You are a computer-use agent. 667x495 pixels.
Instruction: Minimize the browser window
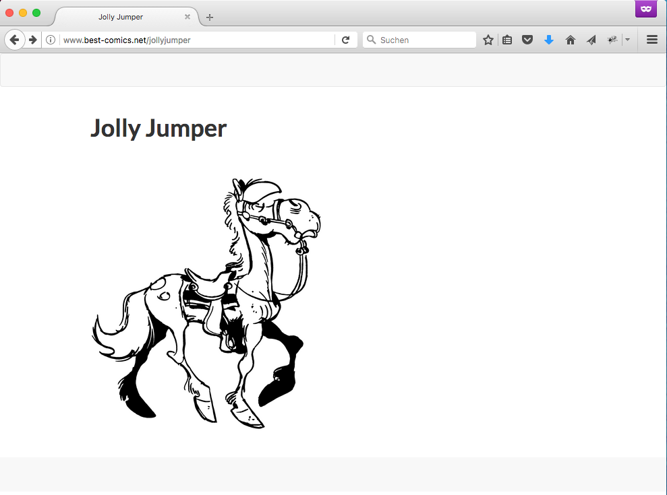pyautogui.click(x=23, y=13)
